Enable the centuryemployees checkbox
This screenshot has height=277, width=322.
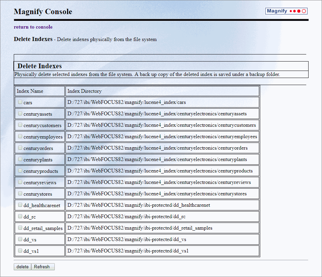point(20,136)
